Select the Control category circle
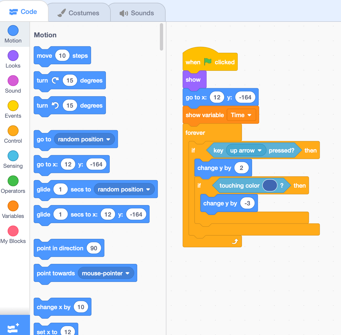Image resolution: width=341 pixels, height=335 pixels. coord(13,131)
